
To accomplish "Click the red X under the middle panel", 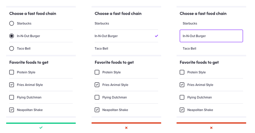I will click(126, 128).
